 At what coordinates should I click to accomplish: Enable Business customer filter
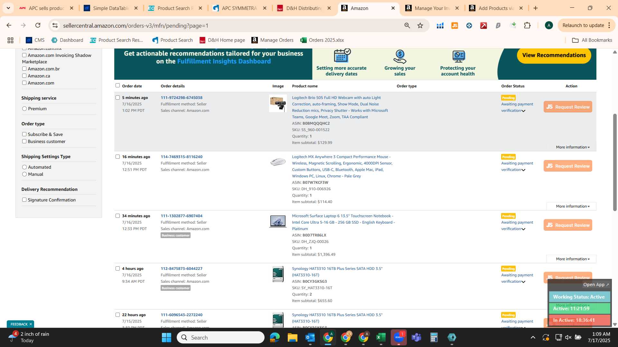click(24, 141)
